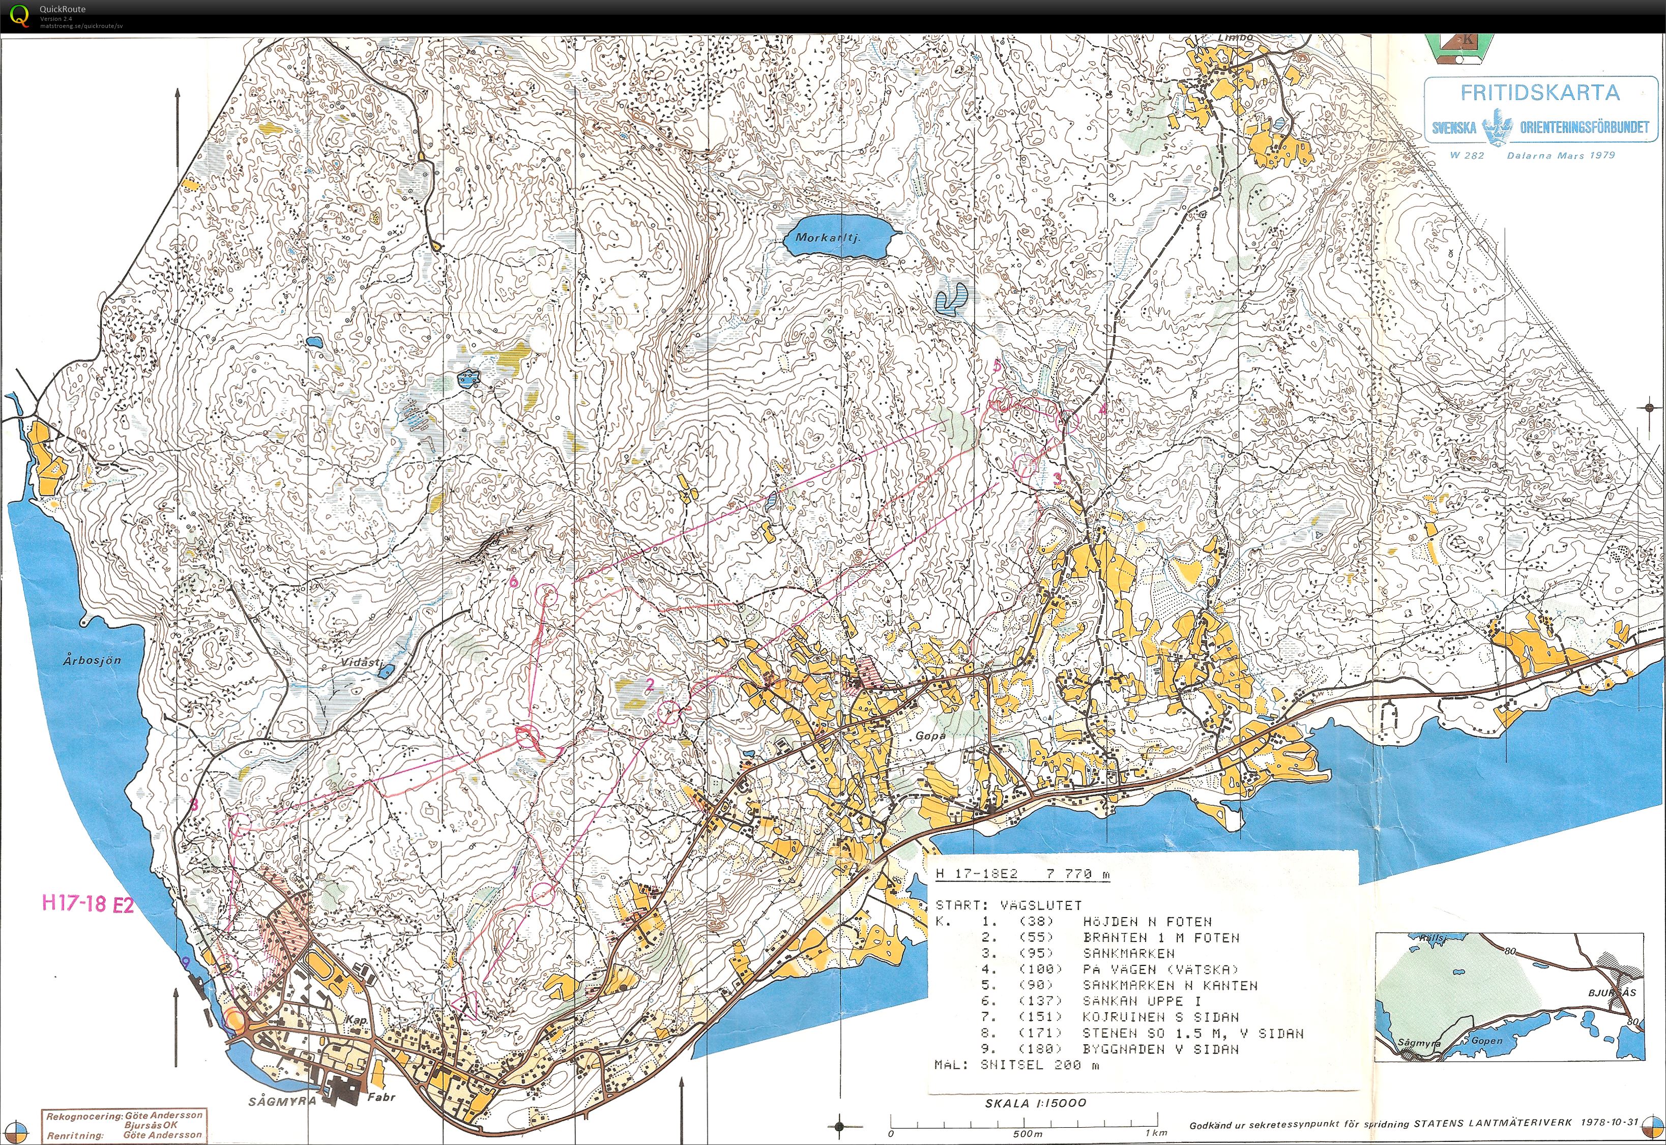The image size is (1666, 1145).
Task: Click the registration cross mark by scale bar
Action: pyautogui.click(x=839, y=1127)
